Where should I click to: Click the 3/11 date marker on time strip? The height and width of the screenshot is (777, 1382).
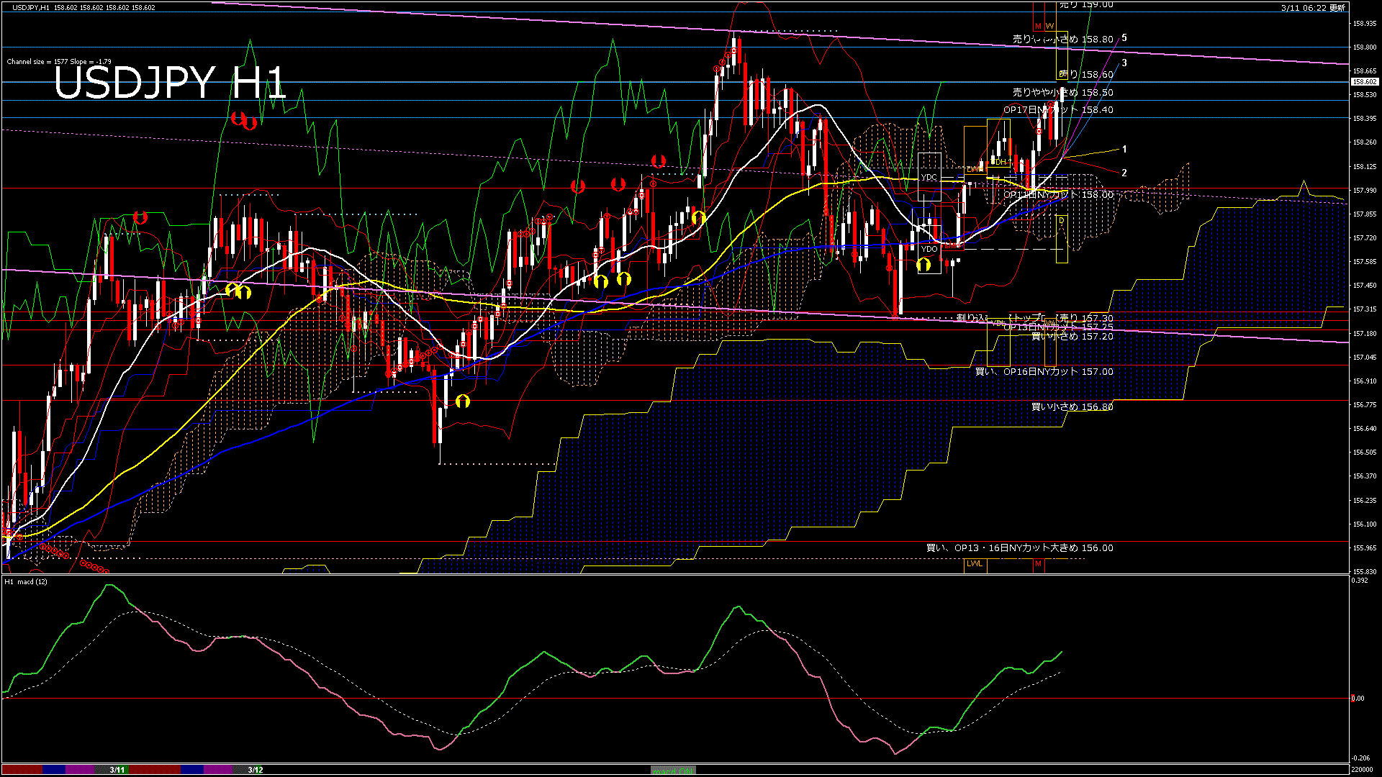[x=117, y=770]
